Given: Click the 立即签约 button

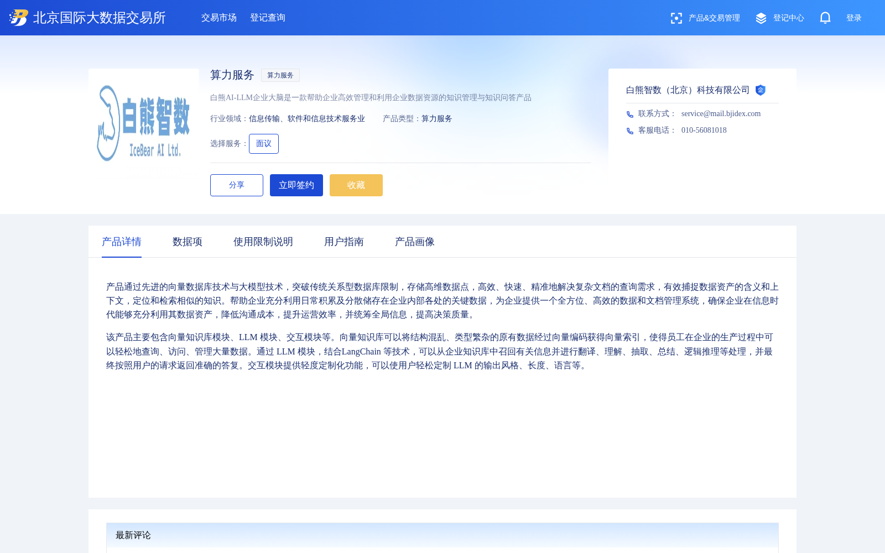Looking at the screenshot, I should point(296,185).
